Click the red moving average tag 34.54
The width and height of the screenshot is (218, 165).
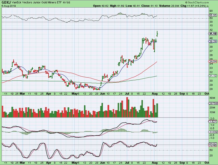pyautogui.click(x=213, y=61)
